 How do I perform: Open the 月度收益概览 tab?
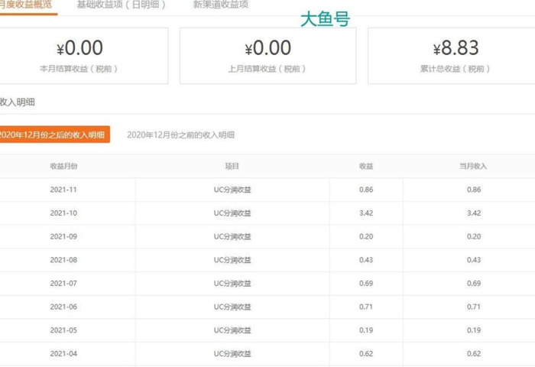click(x=26, y=5)
